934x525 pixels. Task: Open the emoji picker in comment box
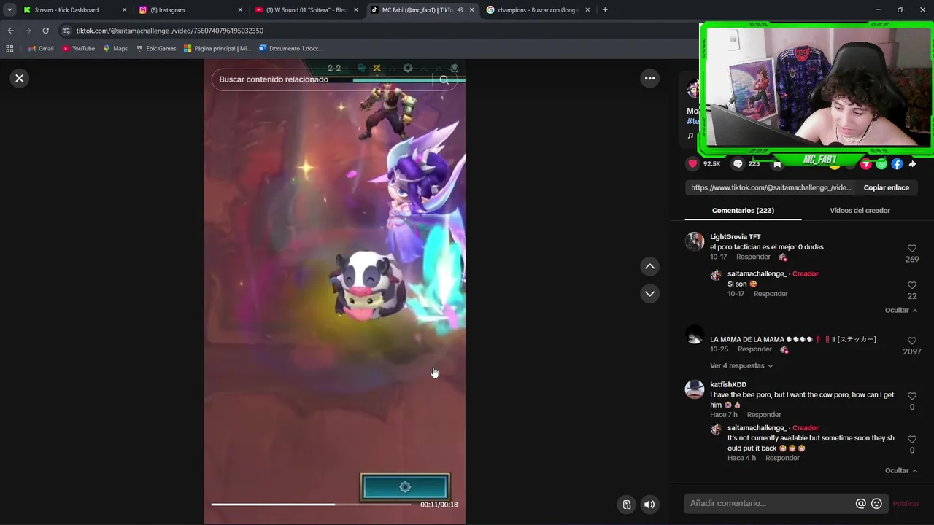coord(877,503)
